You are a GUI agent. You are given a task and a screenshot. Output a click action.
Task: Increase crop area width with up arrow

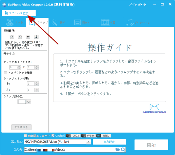click(19, 67)
